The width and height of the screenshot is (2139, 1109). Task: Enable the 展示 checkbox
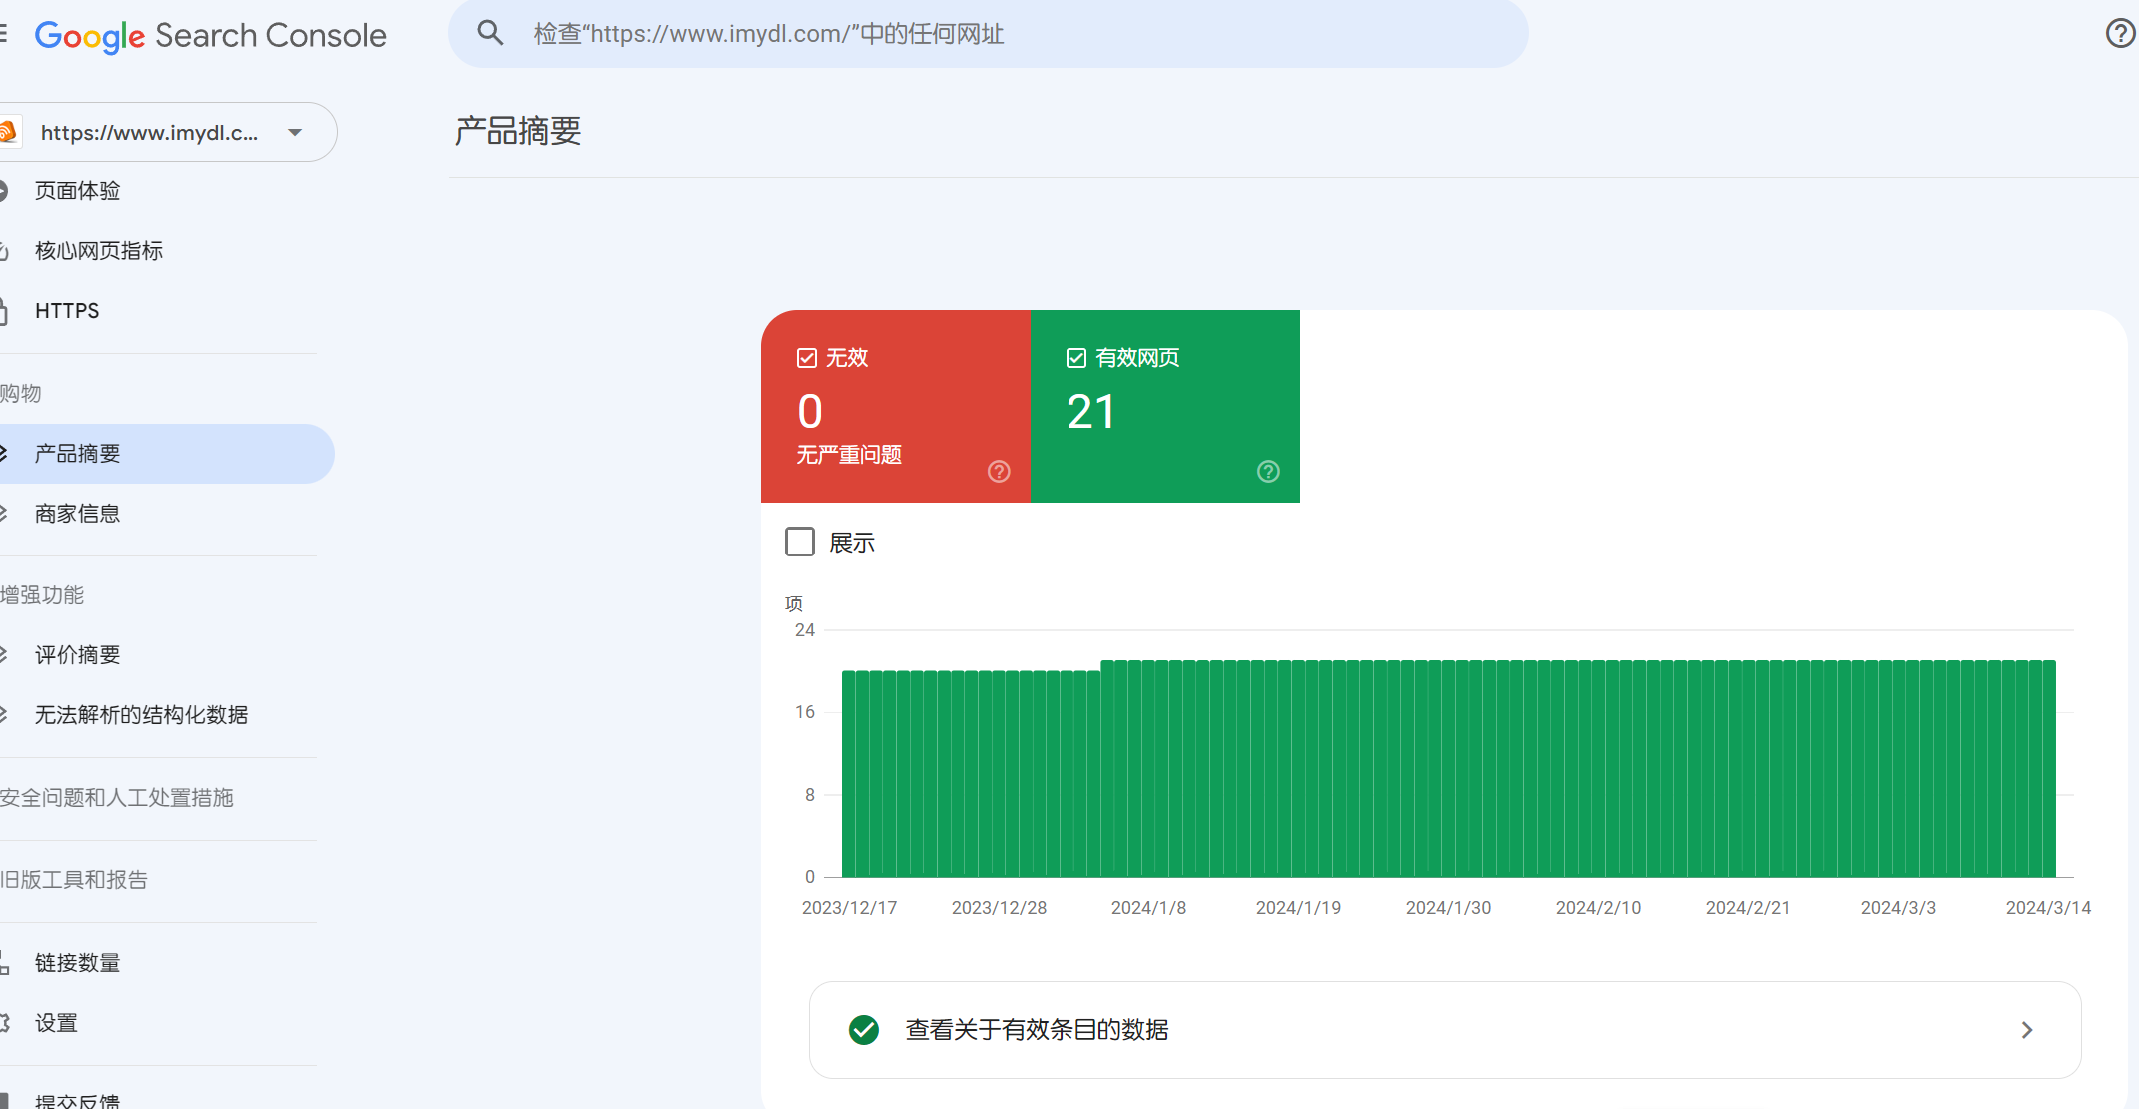pos(800,542)
